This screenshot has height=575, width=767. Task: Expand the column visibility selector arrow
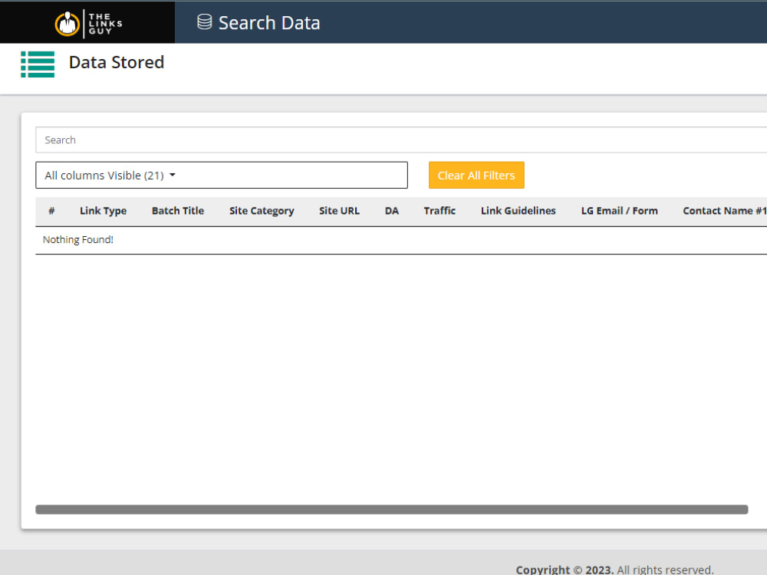tap(173, 175)
